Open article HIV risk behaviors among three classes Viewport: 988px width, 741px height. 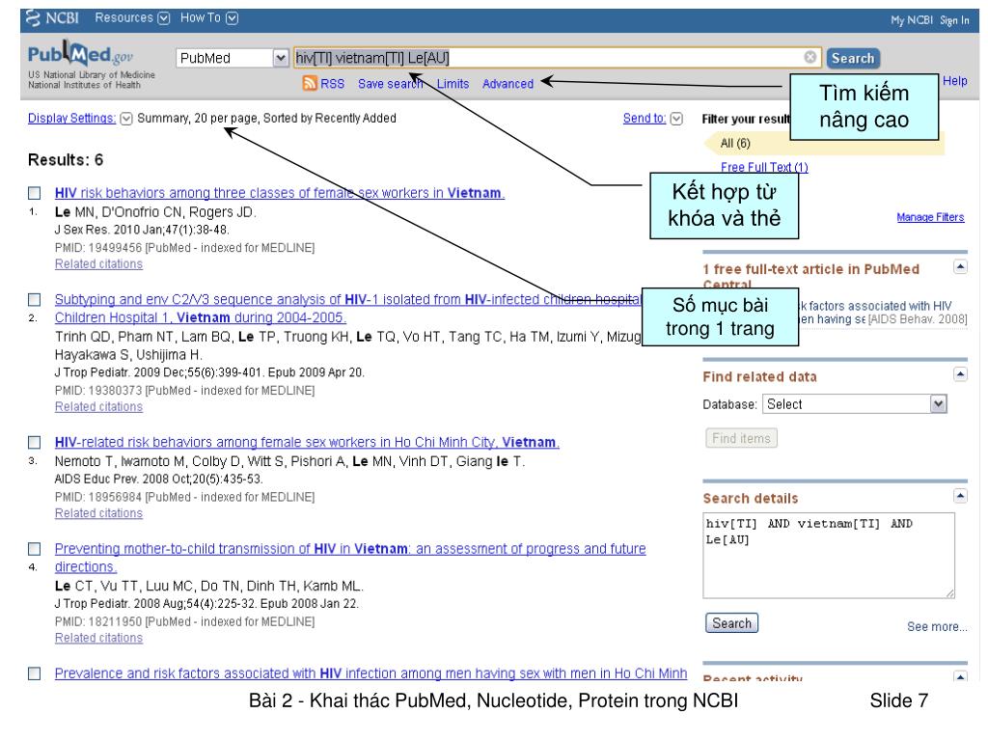point(280,193)
